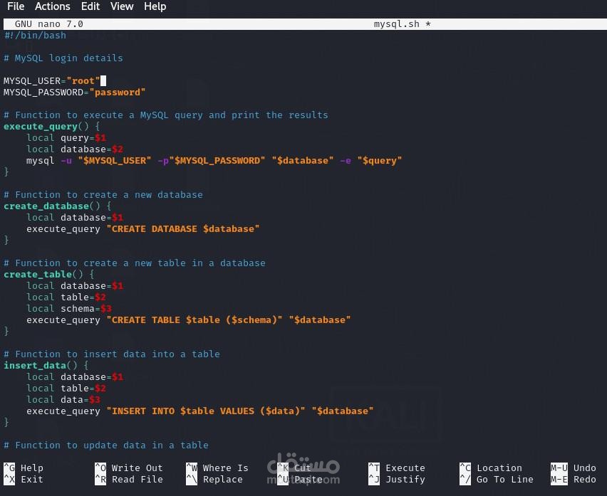This screenshot has width=607, height=496.
Task: Click '# Function to create a new database'
Action: [x=103, y=195]
